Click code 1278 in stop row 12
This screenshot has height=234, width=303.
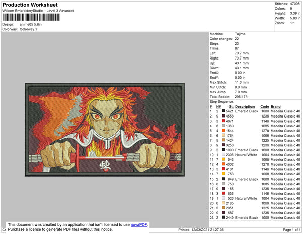click(x=265, y=164)
